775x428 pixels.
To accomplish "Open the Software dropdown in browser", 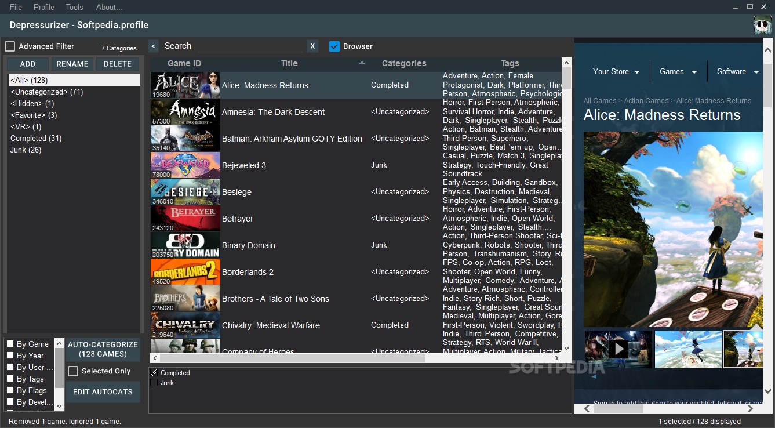I will click(737, 72).
